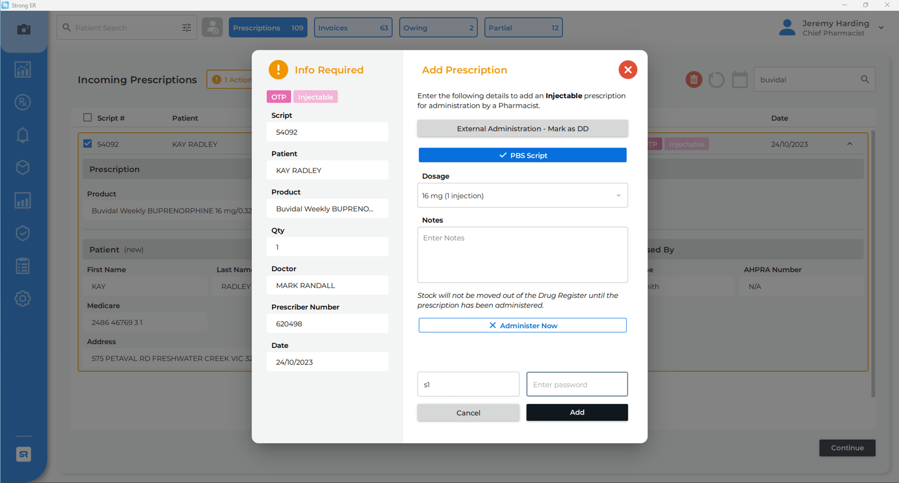Close the Add Prescription dialog with red X
899x483 pixels.
tap(628, 70)
